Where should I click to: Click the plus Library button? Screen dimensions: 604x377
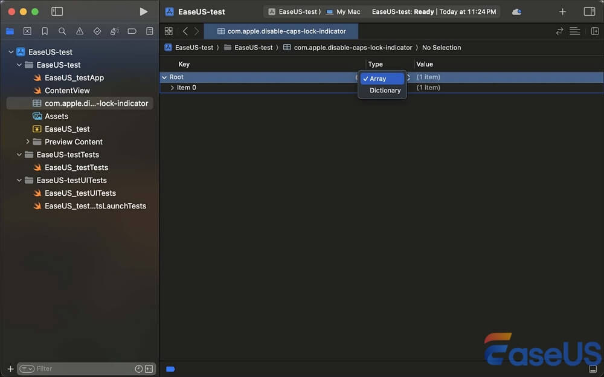[562, 12]
